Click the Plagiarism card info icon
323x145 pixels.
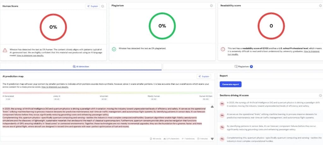point(211,6)
